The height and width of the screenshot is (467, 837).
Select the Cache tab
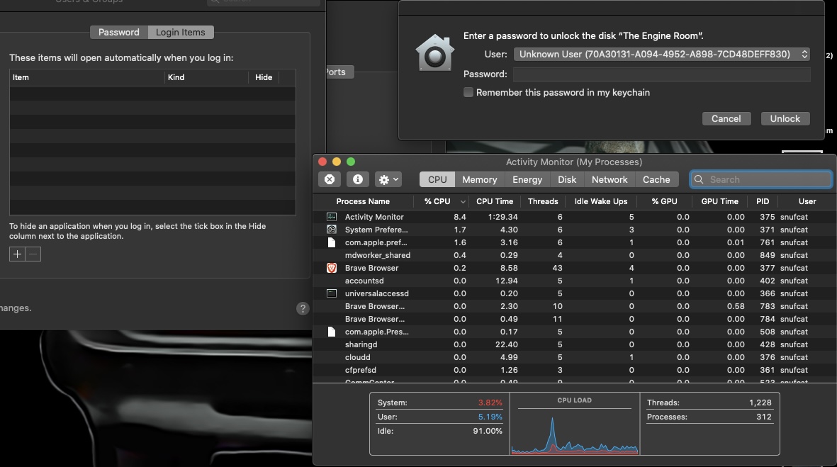pyautogui.click(x=656, y=179)
